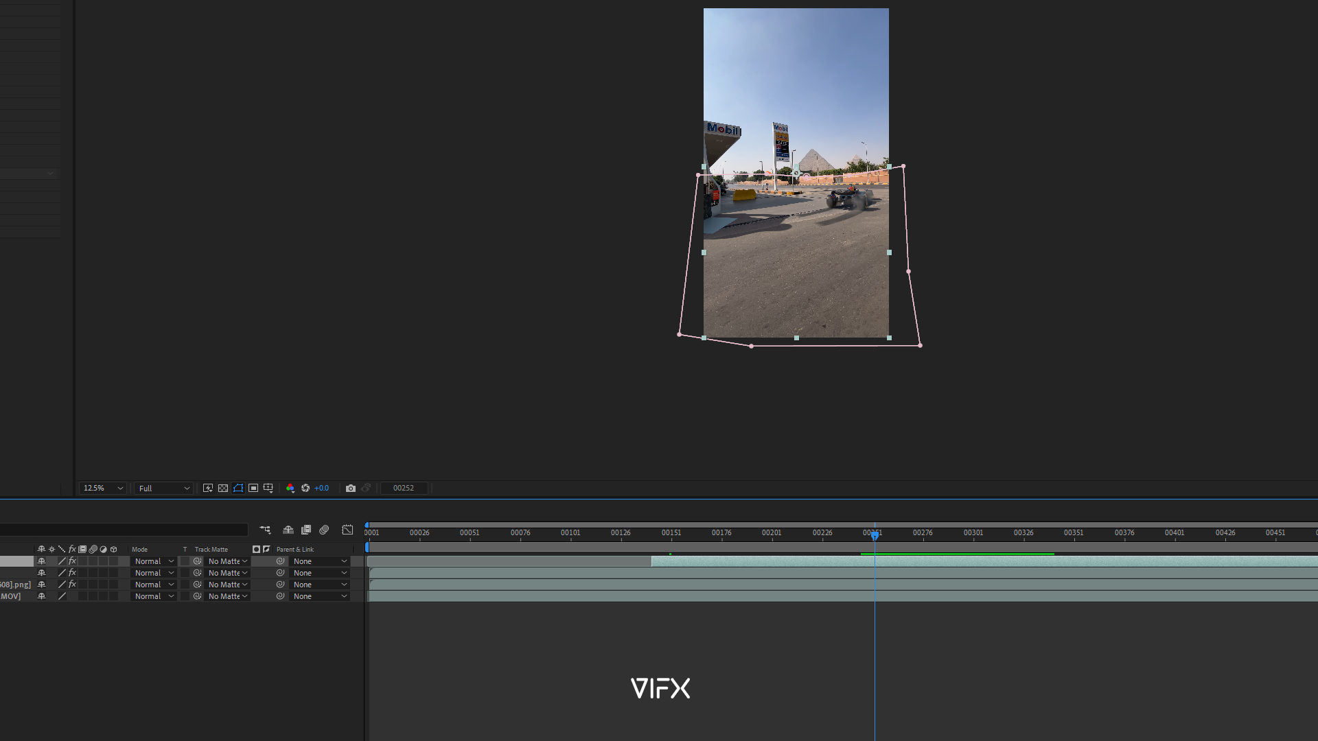Toggle quality switch on the MOV layer
Screen dimensions: 1318x741
click(62, 596)
